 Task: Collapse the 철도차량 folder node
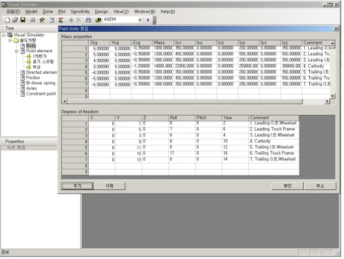[x=10, y=40]
